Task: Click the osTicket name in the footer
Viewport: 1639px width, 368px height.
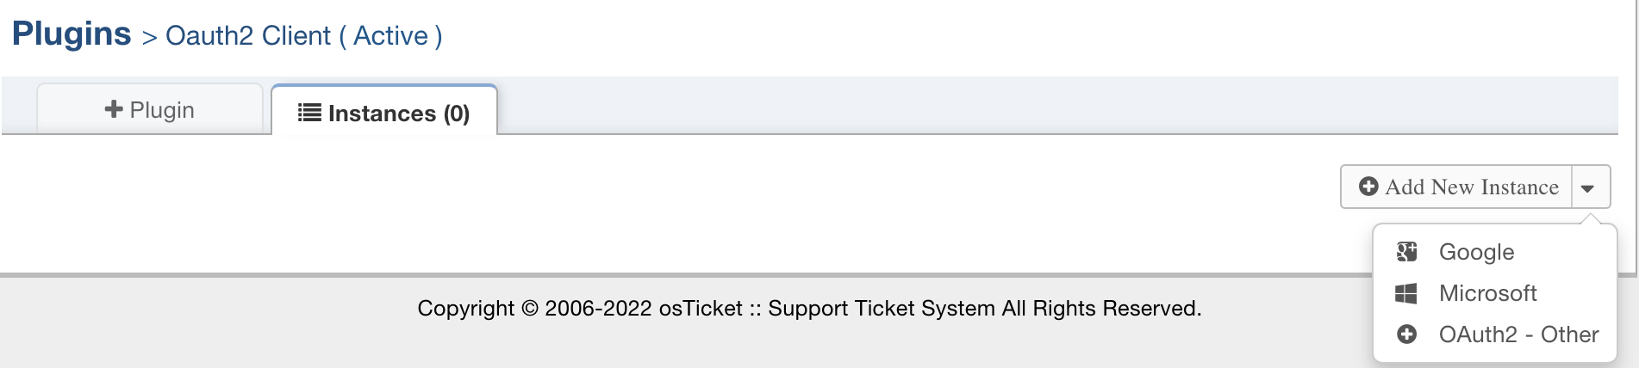Action: (x=700, y=309)
